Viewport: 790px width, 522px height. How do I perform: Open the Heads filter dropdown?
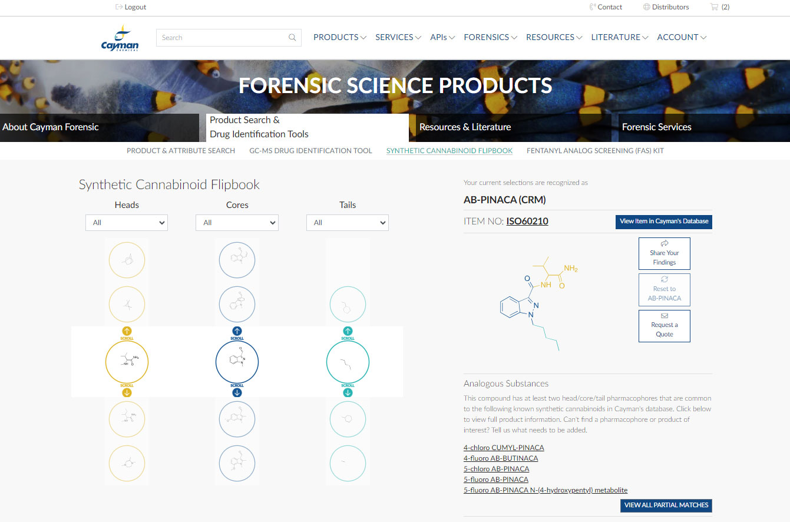point(127,223)
